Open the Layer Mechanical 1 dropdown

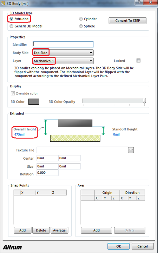click(63, 61)
